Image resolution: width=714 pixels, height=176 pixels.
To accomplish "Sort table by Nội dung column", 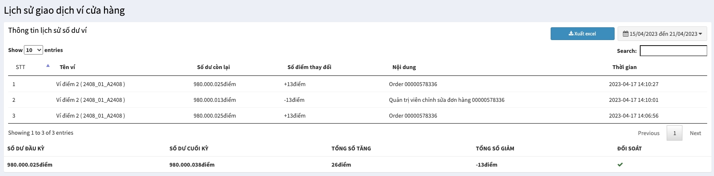I will (x=404, y=67).
